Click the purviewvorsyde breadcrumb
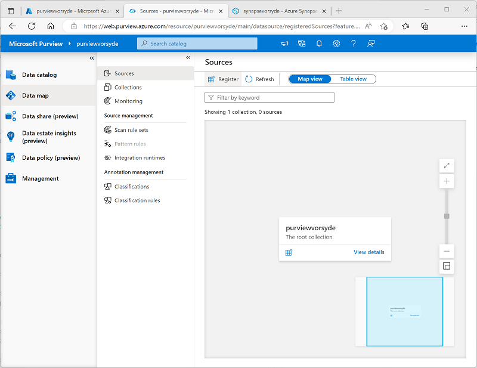Viewport: 477px width, 368px height. pyautogui.click(x=97, y=44)
